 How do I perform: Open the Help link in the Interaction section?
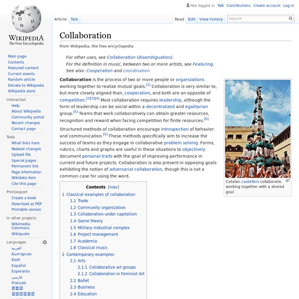pos(15,106)
